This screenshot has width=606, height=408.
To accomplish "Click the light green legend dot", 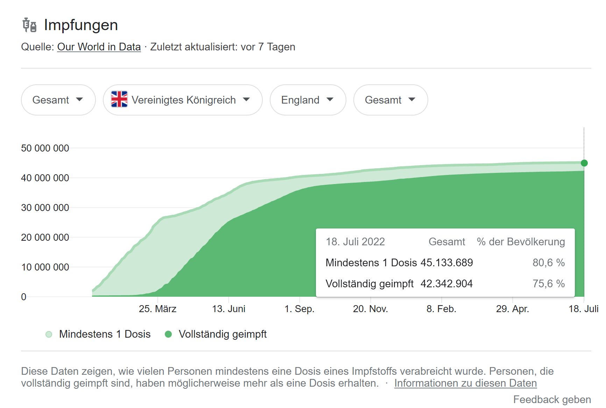I will click(49, 335).
